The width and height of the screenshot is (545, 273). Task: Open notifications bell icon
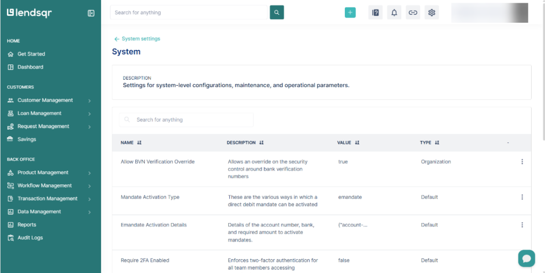coord(394,13)
